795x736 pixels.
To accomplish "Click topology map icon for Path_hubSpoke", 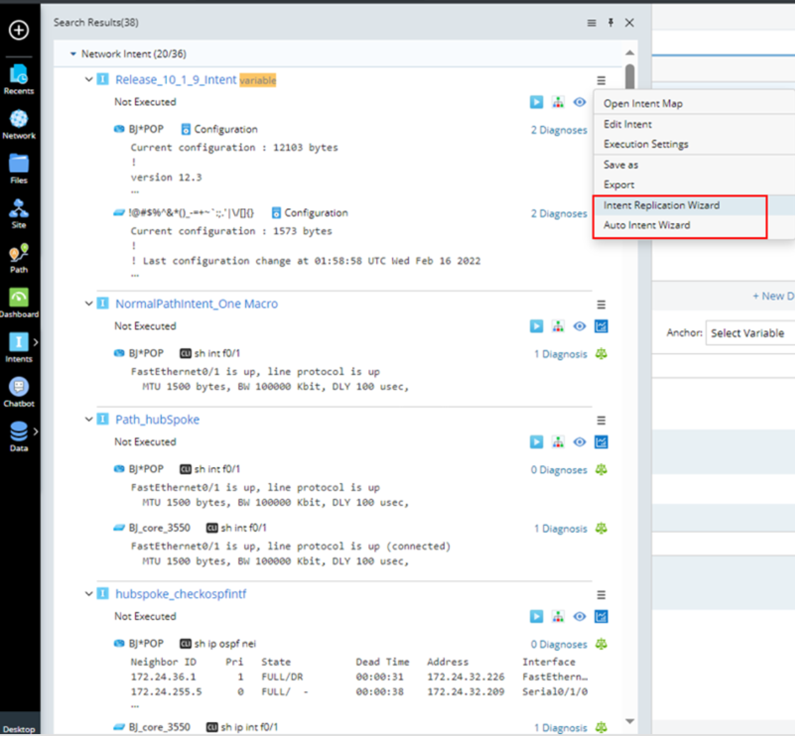I will [558, 442].
